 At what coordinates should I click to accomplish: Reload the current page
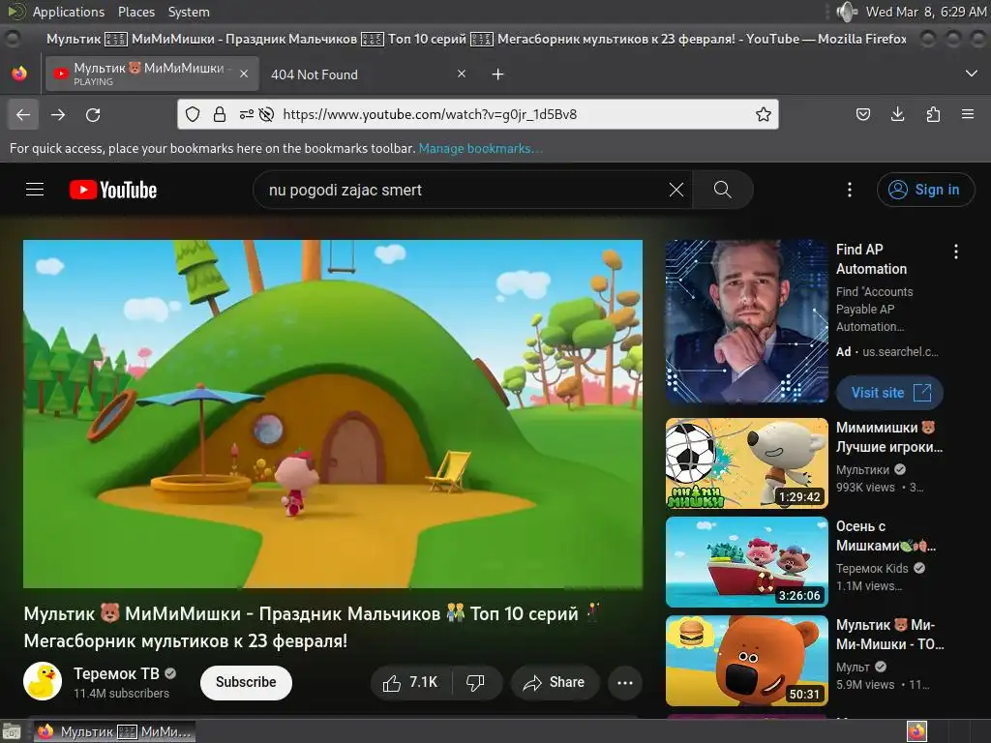(x=93, y=114)
